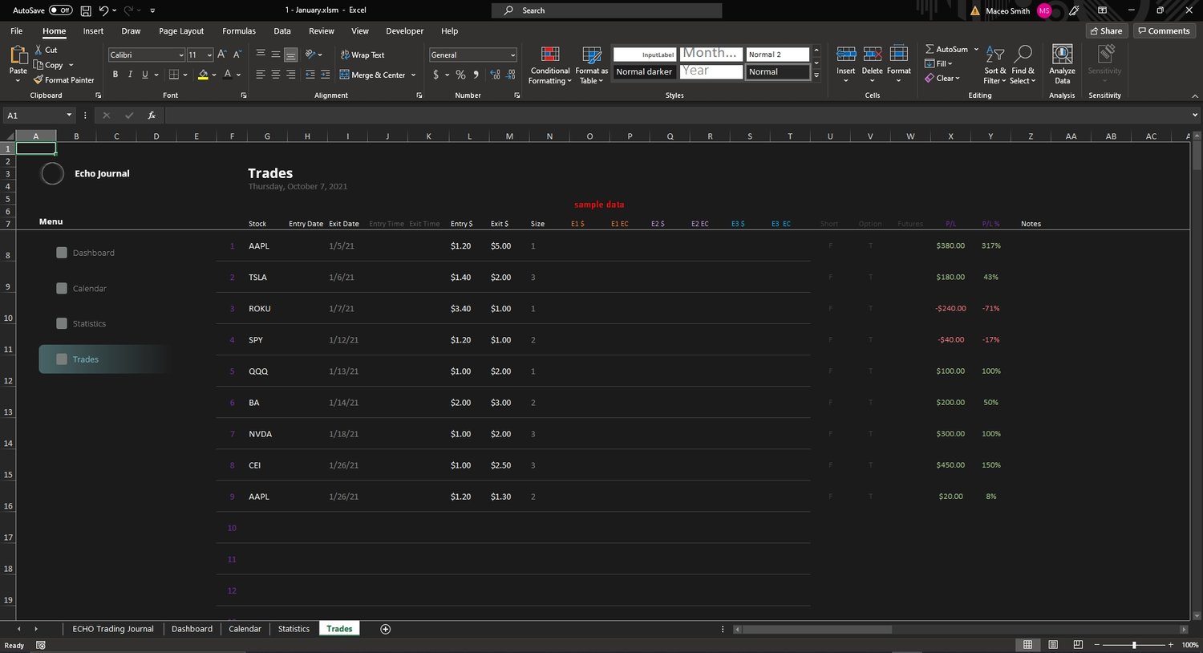The image size is (1203, 653).
Task: Open the font size dropdown
Action: coord(209,55)
